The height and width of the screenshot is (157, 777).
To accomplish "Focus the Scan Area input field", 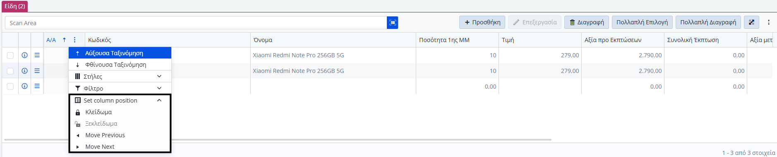I will pyautogui.click(x=196, y=23).
